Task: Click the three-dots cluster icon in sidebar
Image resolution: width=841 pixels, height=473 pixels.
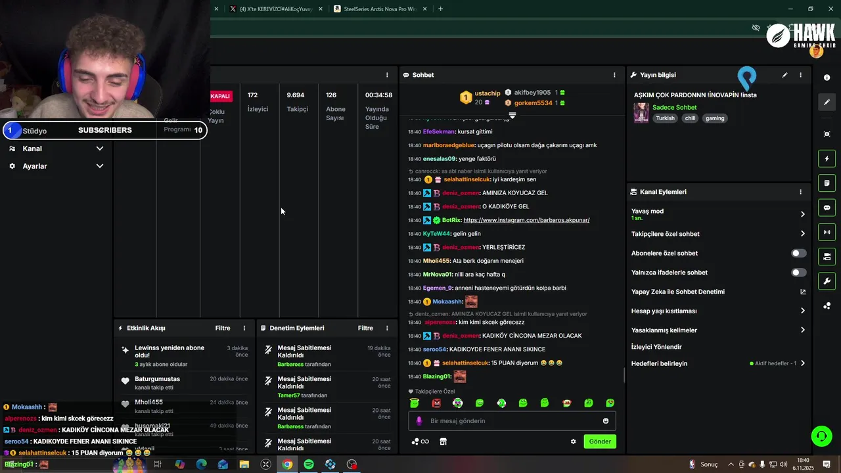Action: (x=827, y=305)
